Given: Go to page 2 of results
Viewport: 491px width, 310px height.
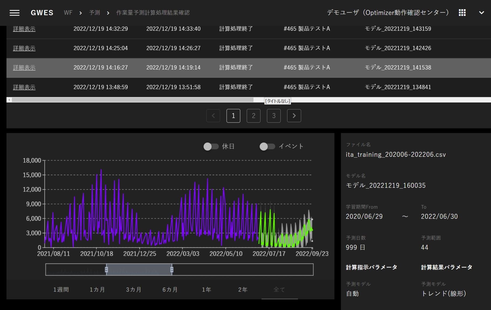Looking at the screenshot, I should point(253,116).
